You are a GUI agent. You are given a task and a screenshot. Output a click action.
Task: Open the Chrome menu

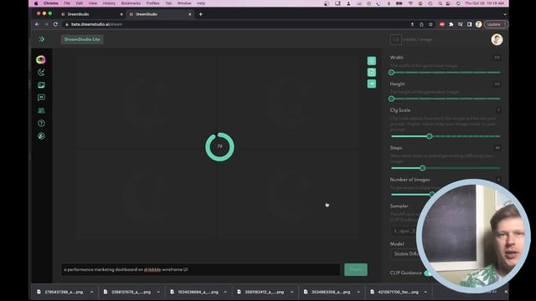pos(51,3)
